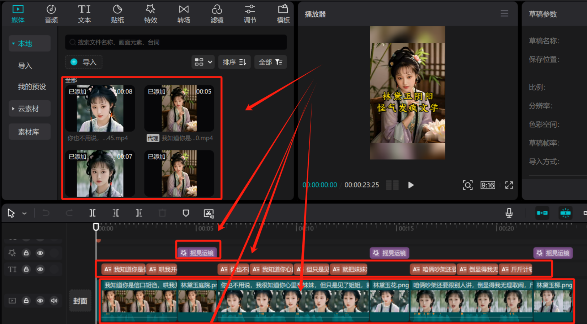The width and height of the screenshot is (587, 324).
Task: Play the preview in the player
Action: 411,185
